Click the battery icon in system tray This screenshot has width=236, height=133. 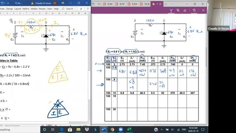[x=167, y=130]
